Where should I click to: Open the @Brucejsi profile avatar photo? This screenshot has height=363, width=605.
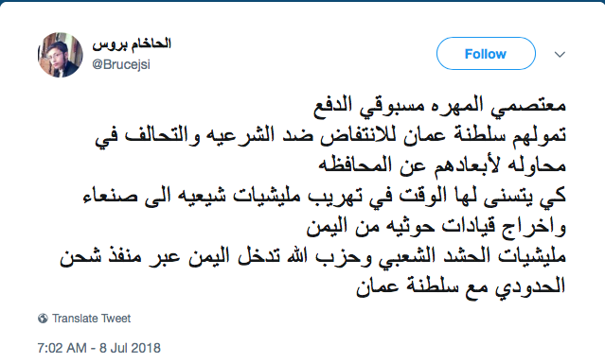coord(61,55)
